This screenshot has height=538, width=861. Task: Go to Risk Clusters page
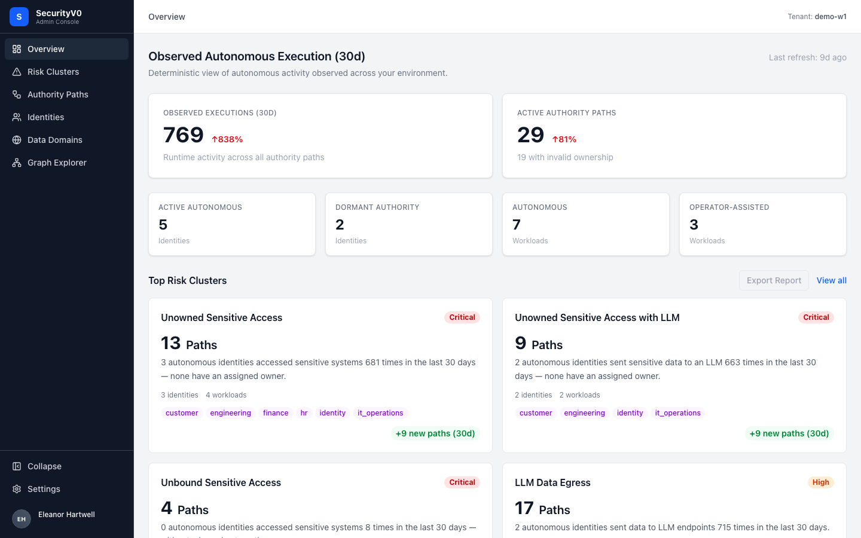[66, 72]
